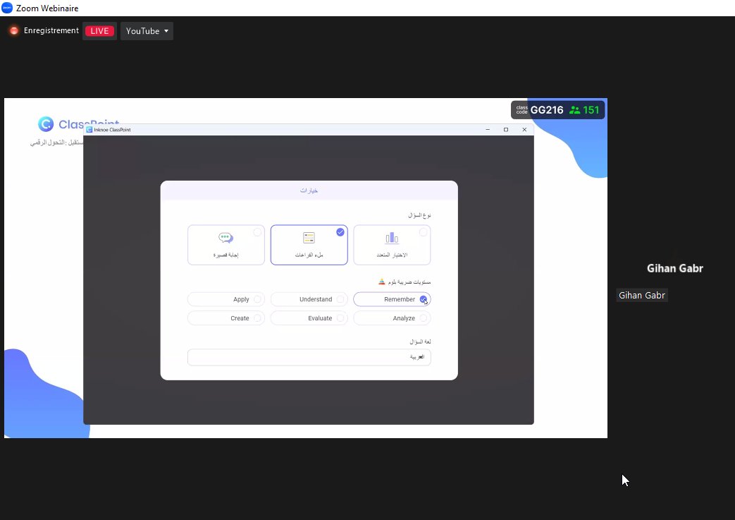Click the LIVE badge
This screenshot has height=520, width=735.
pyautogui.click(x=99, y=31)
